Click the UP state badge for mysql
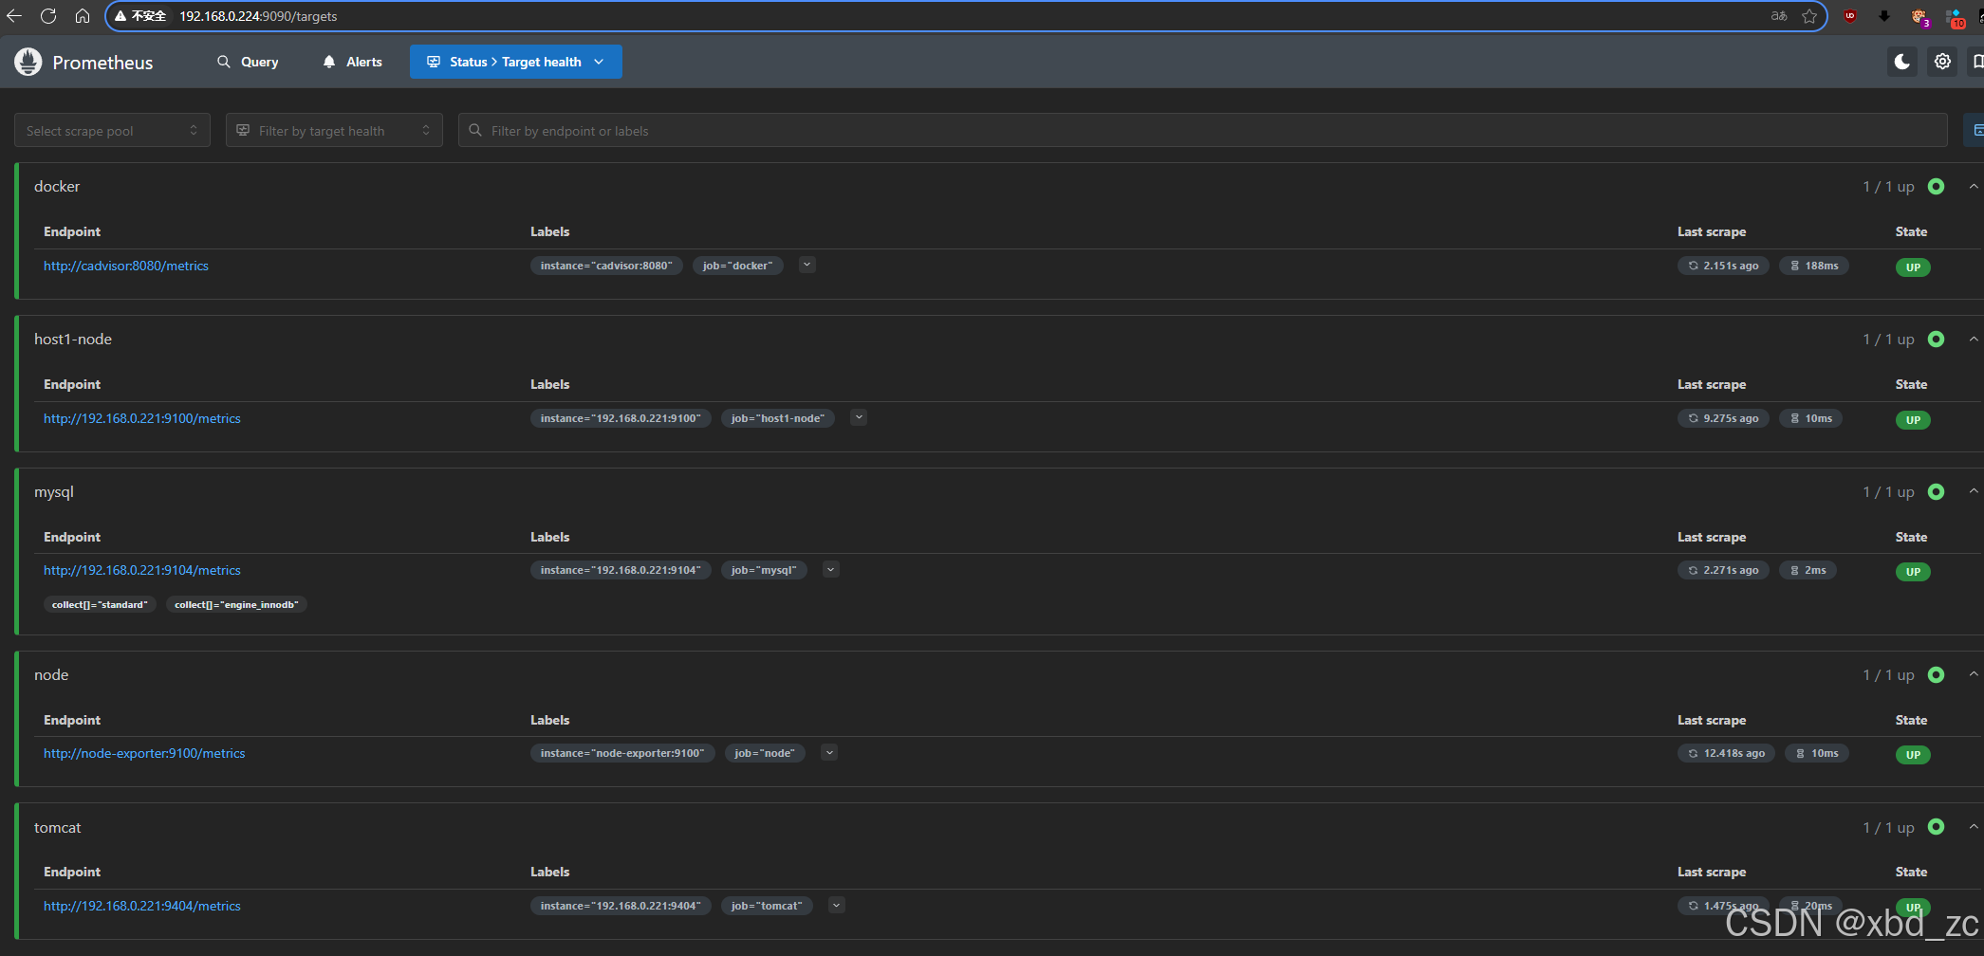This screenshot has height=956, width=1984. (1913, 572)
